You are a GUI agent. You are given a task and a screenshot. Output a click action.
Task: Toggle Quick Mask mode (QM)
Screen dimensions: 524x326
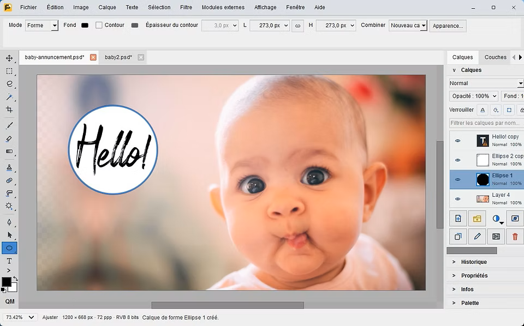[10, 301]
